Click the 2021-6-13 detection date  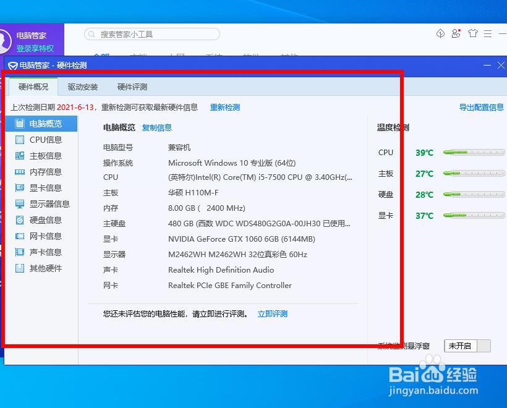[75, 108]
